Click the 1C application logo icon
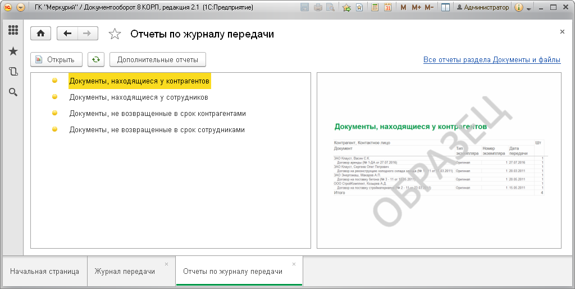Image resolution: width=575 pixels, height=289 pixels. (8, 7)
